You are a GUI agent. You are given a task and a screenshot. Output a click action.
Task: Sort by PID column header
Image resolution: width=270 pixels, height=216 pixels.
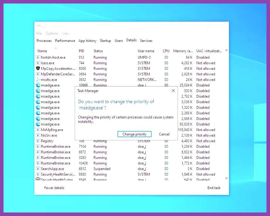point(81,51)
